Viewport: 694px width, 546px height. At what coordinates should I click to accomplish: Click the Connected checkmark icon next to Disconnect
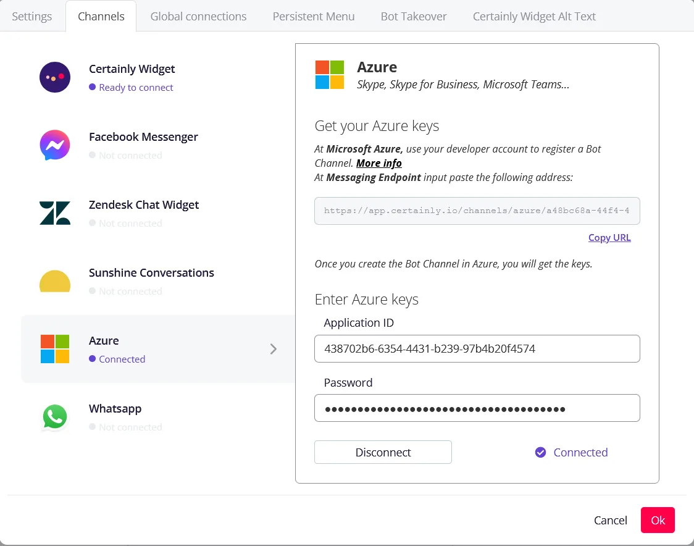pos(540,452)
